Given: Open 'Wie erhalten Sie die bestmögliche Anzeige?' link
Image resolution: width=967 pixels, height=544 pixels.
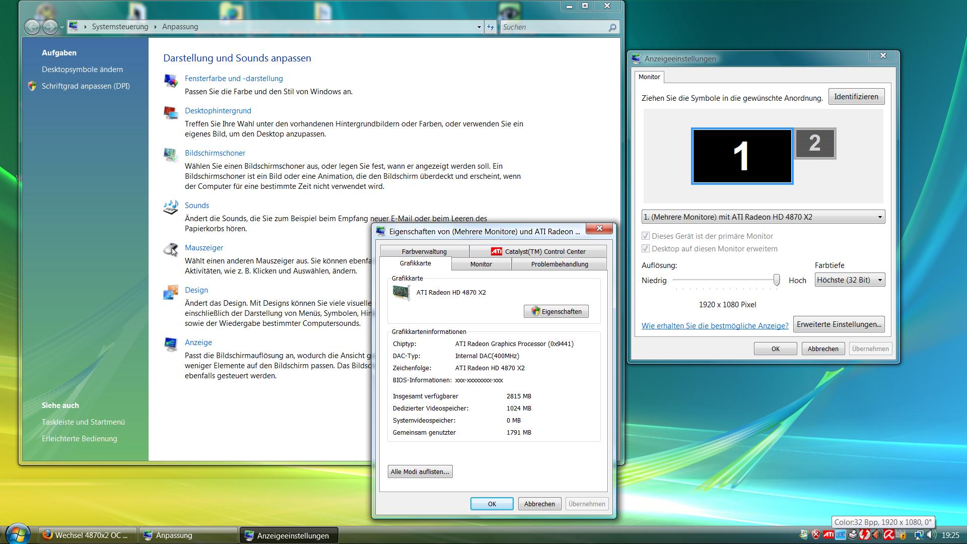Looking at the screenshot, I should tap(715, 325).
